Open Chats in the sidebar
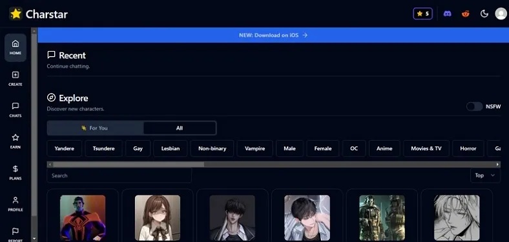The width and height of the screenshot is (509, 242). 16,110
